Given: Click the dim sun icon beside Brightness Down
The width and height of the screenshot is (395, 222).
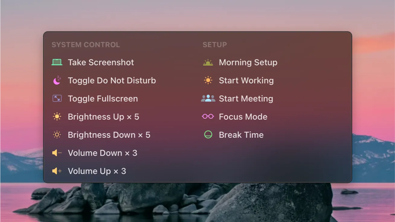Looking at the screenshot, I should pos(57,135).
